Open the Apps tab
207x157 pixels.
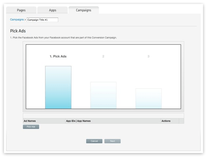[52, 10]
